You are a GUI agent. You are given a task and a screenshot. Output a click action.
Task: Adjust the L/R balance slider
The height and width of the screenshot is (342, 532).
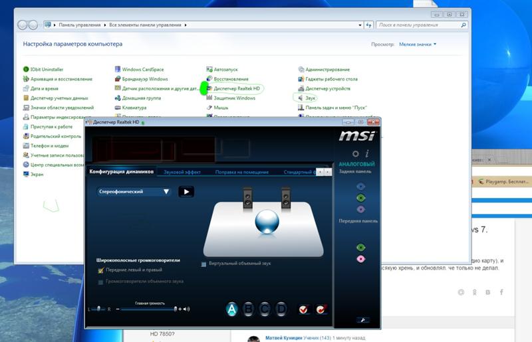click(98, 309)
